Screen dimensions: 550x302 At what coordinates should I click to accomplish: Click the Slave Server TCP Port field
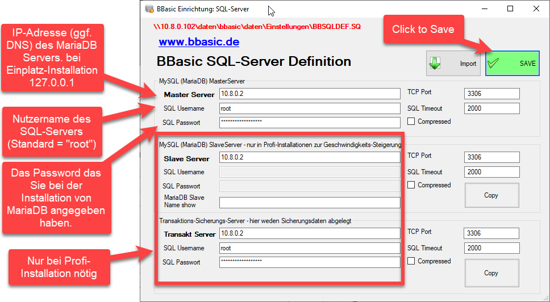point(492,157)
